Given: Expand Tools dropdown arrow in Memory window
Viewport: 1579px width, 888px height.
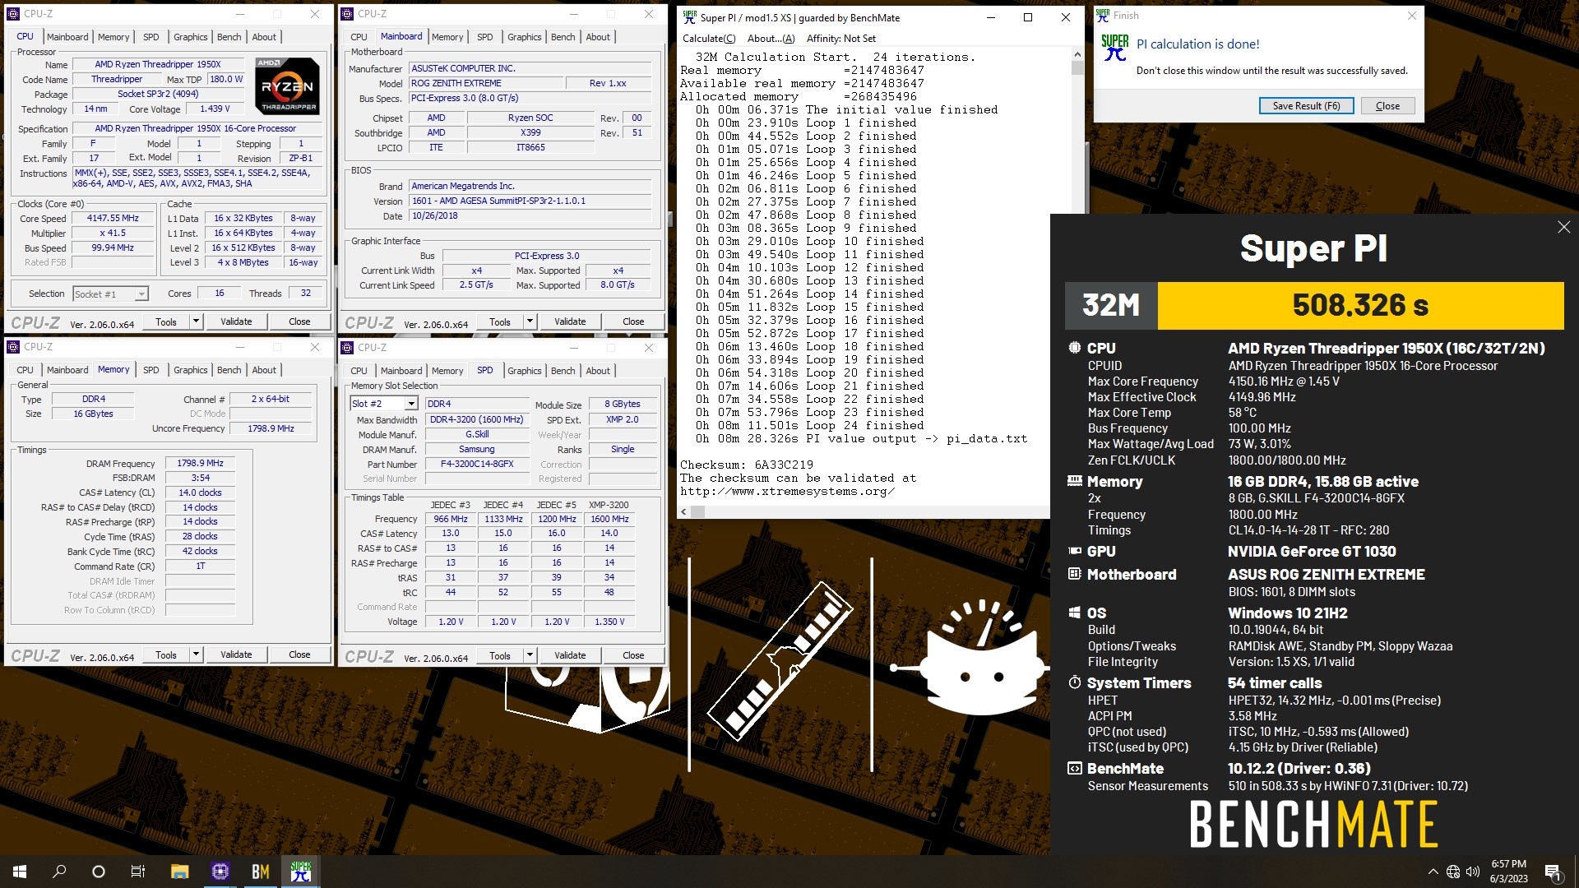Looking at the screenshot, I should [196, 654].
